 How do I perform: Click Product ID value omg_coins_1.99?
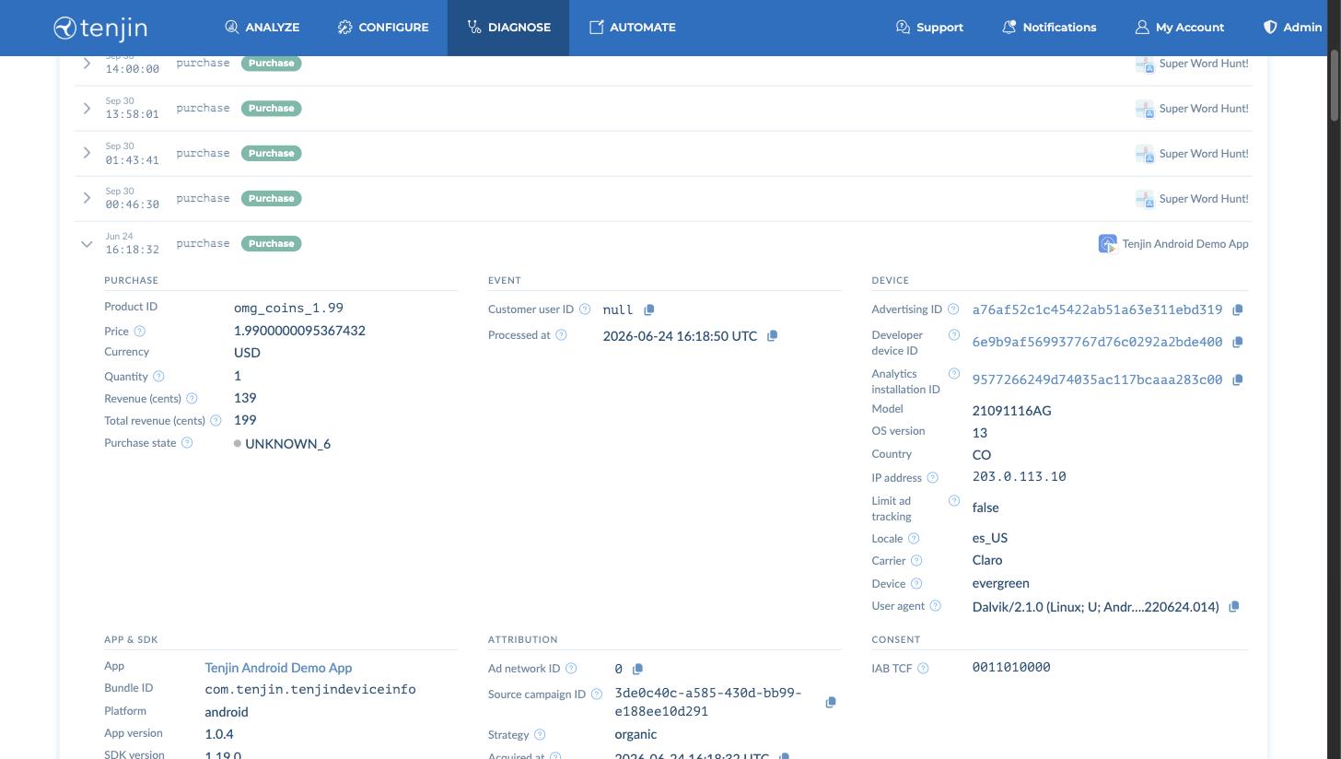click(288, 308)
